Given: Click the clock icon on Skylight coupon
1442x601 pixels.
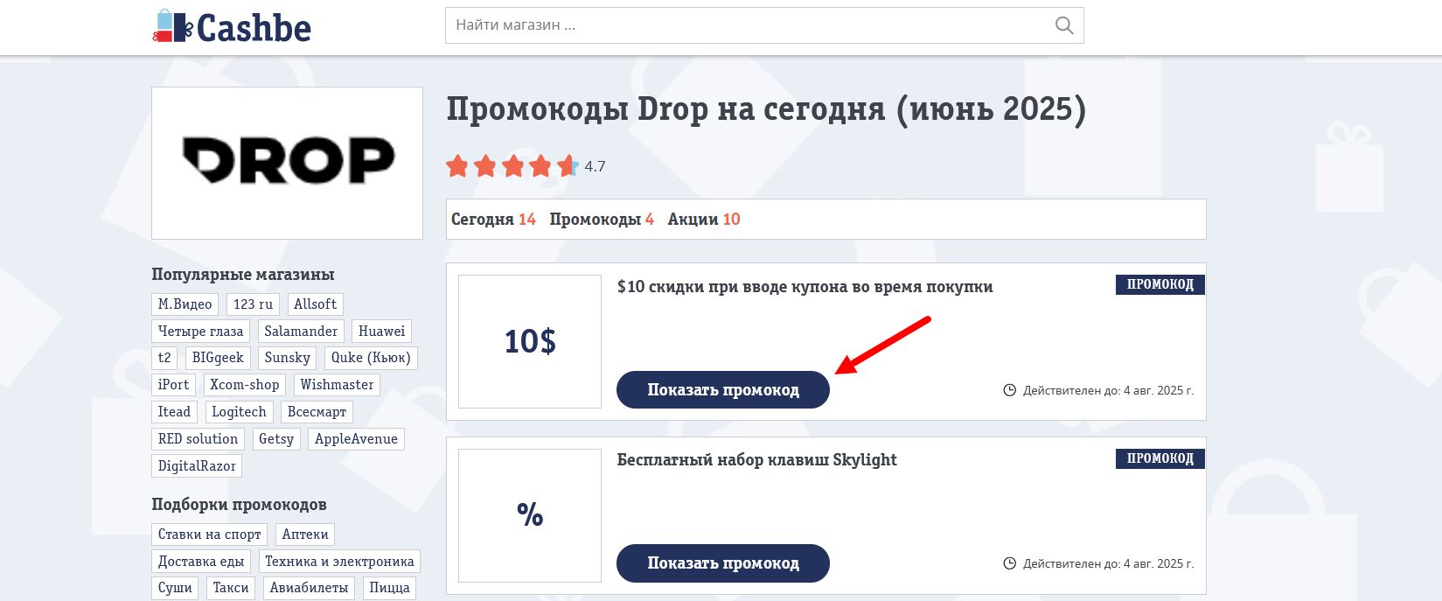Looking at the screenshot, I should coord(1009,563).
